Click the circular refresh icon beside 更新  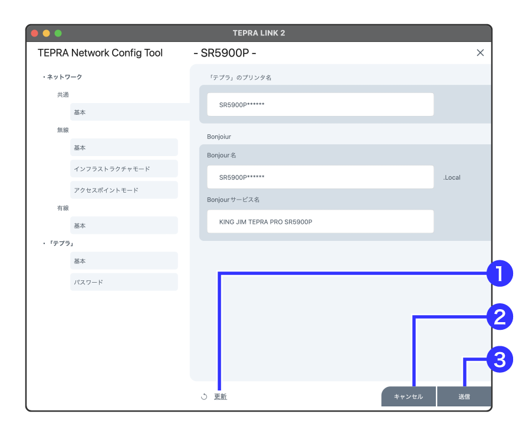pyautogui.click(x=204, y=397)
